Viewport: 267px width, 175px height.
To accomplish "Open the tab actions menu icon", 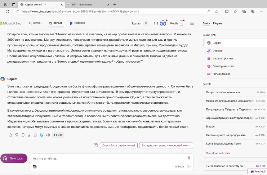I will coord(14,5).
